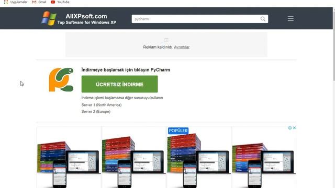
Task: Click the ÜCRETSIZ İNDIRME download button
Action: tap(120, 84)
